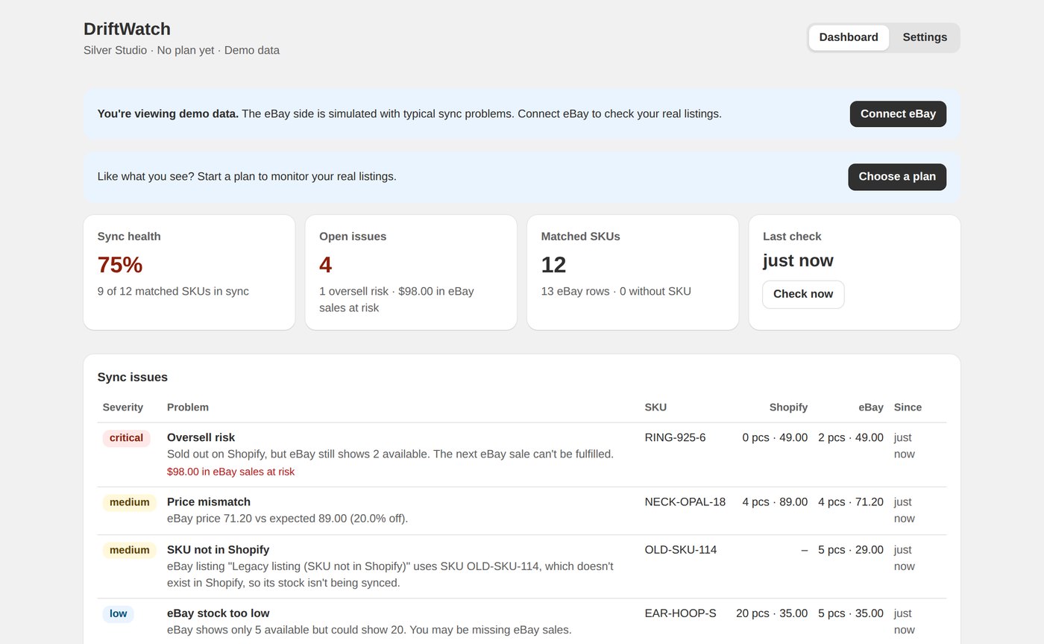1044x644 pixels.
Task: Click eBay value 5 pcs · 29.00
Action: tap(851, 549)
